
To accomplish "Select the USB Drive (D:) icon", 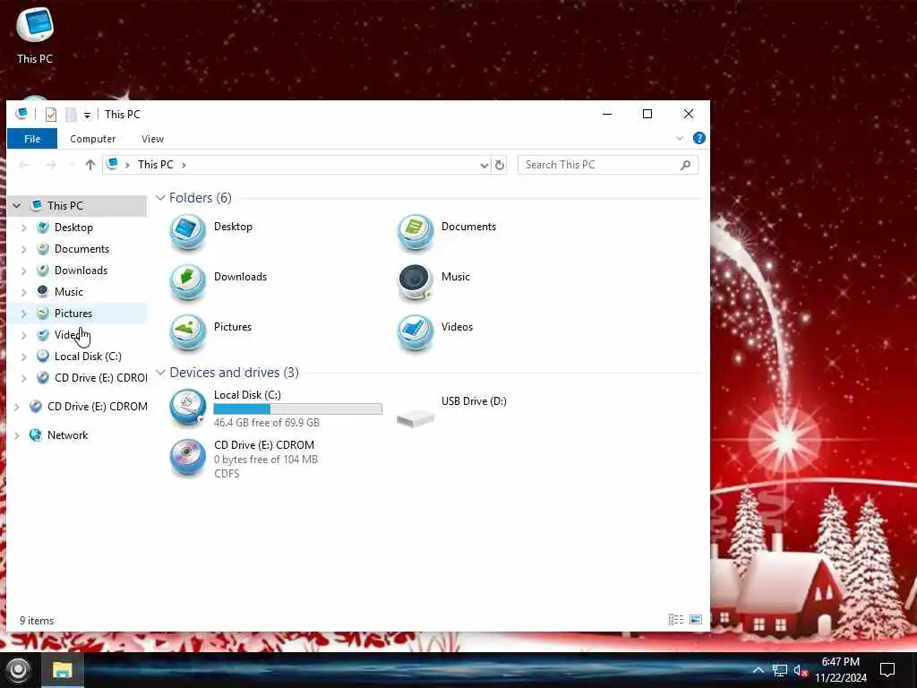I will (416, 417).
